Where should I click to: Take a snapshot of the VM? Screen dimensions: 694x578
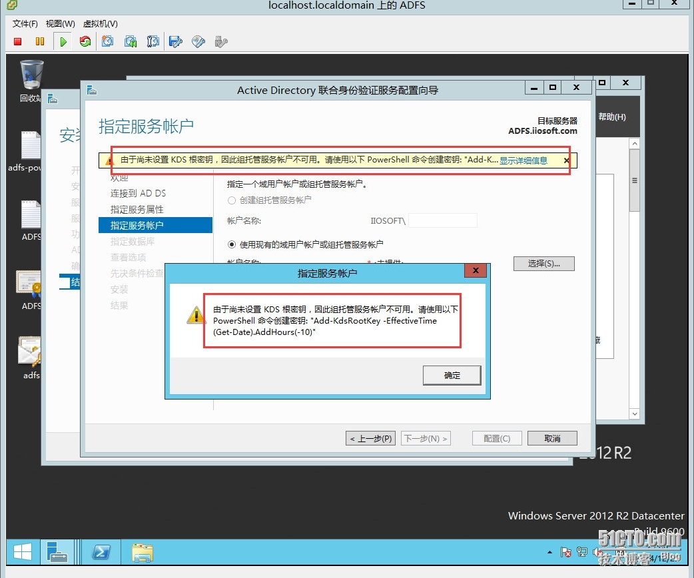(107, 41)
